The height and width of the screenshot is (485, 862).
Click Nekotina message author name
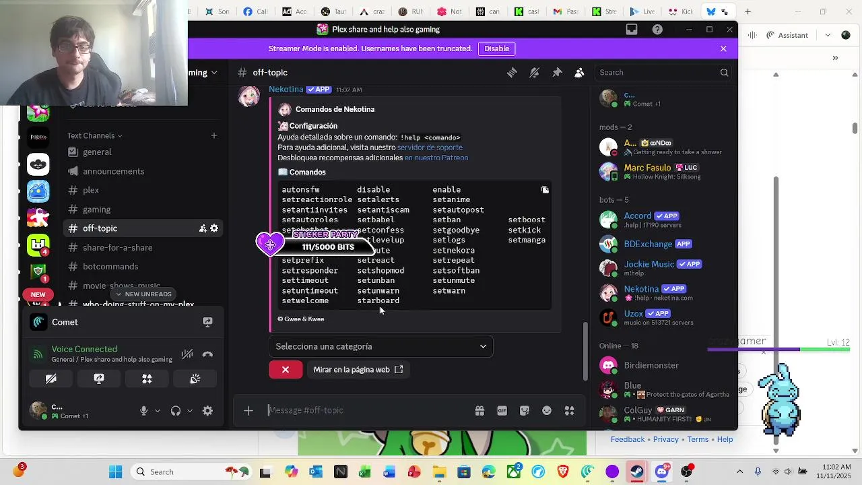click(286, 90)
